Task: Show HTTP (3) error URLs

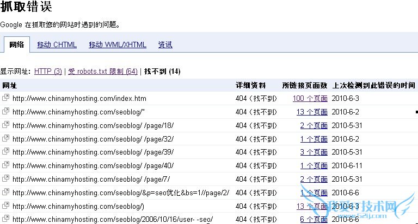Action: tap(48, 71)
